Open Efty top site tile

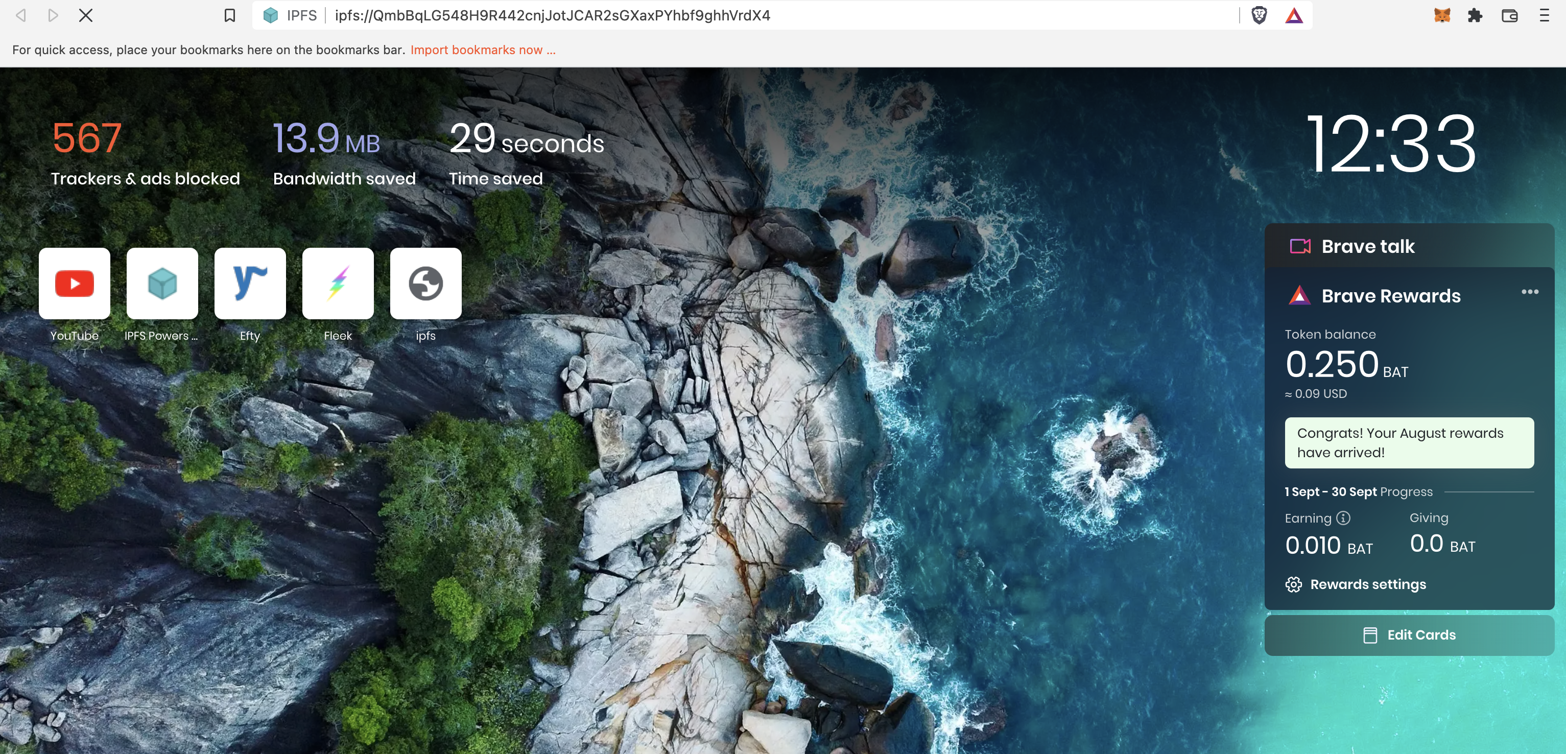(x=250, y=284)
